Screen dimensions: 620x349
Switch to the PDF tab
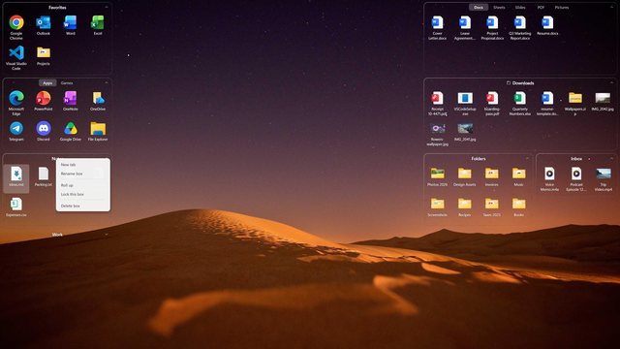point(541,8)
